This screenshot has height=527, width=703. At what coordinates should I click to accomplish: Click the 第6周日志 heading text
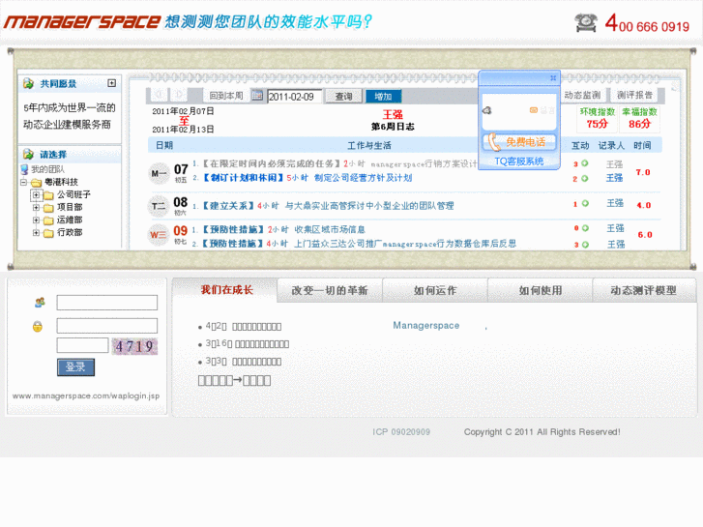(x=393, y=127)
